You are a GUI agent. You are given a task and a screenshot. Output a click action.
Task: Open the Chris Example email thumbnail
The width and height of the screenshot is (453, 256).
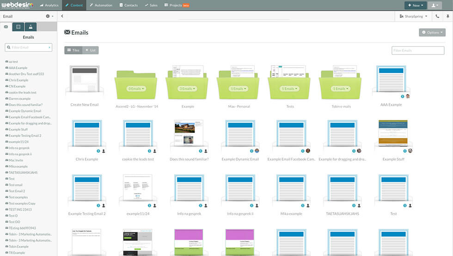[87, 133]
